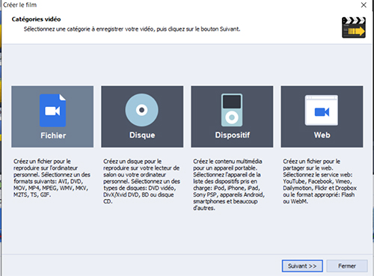Click the Web label
The height and width of the screenshot is (276, 374).
(x=322, y=135)
